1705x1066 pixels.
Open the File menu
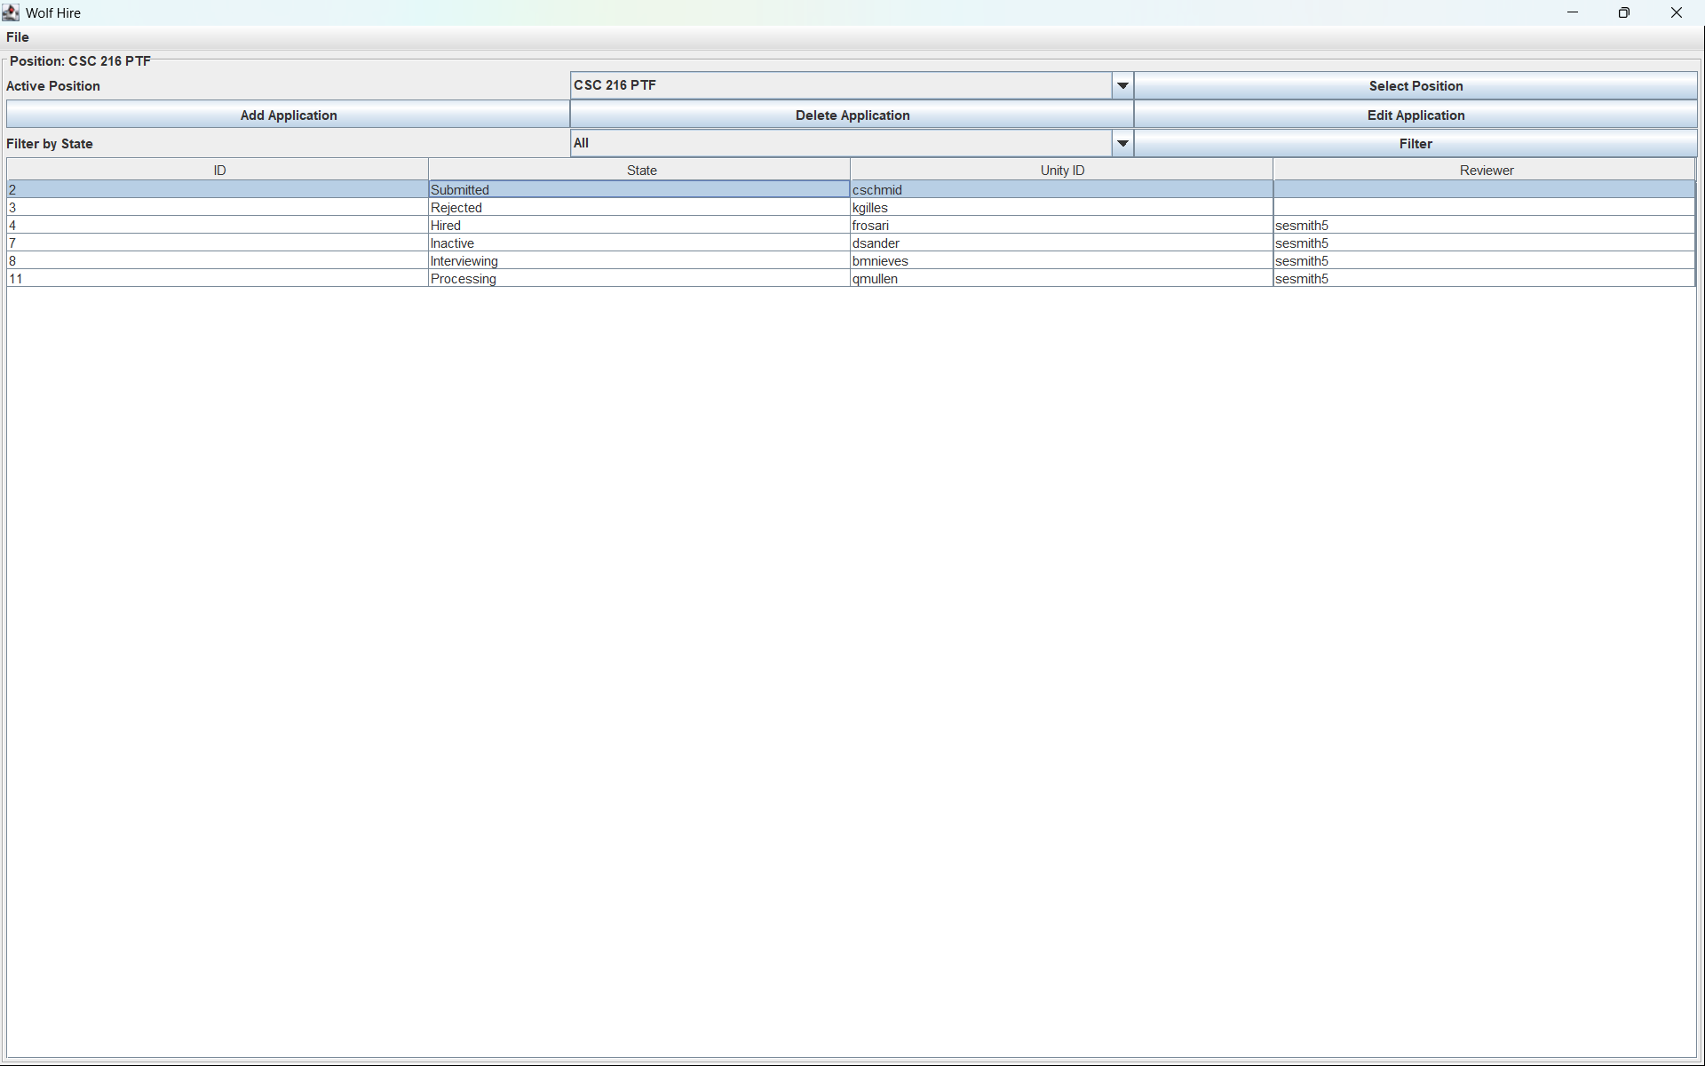point(18,37)
